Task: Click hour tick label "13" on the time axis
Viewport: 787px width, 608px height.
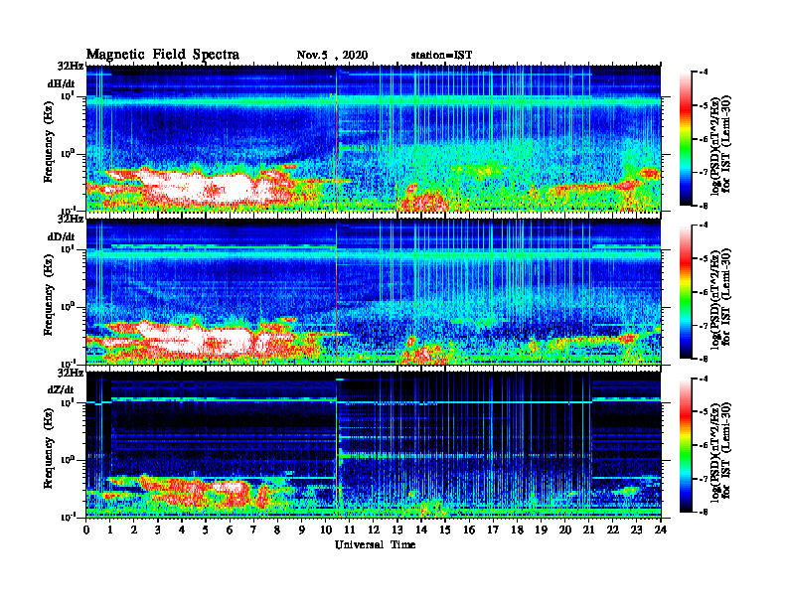Action: [x=397, y=530]
